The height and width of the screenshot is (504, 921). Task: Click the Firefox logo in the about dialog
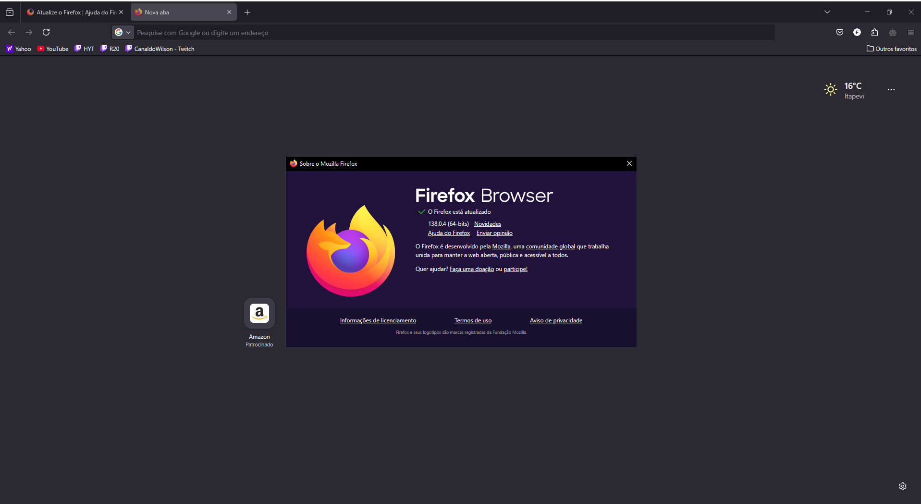click(351, 251)
